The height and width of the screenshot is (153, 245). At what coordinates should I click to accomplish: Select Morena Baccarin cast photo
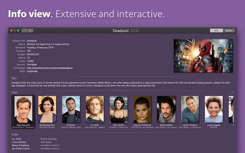tap(47, 109)
